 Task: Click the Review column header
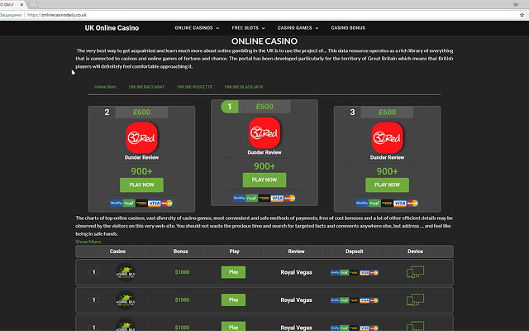(x=296, y=252)
